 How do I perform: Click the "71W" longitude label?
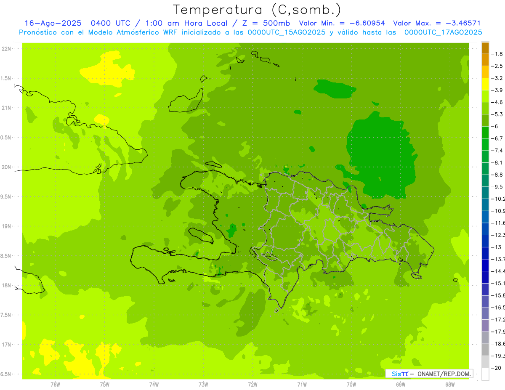pos(302,385)
